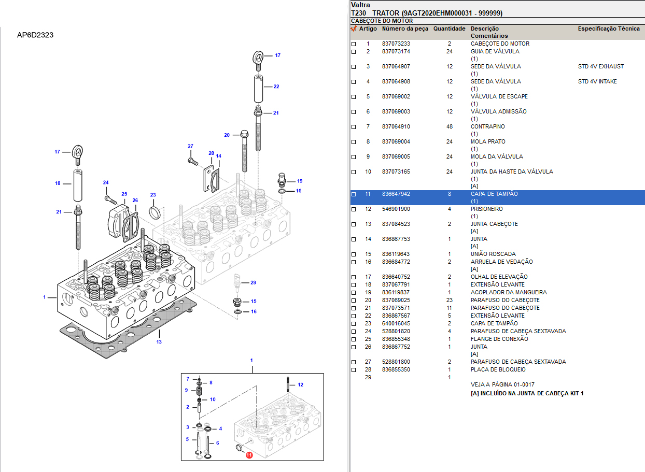Click callout 29 in the exploded diagram
This screenshot has height=472, width=645.
tap(253, 282)
